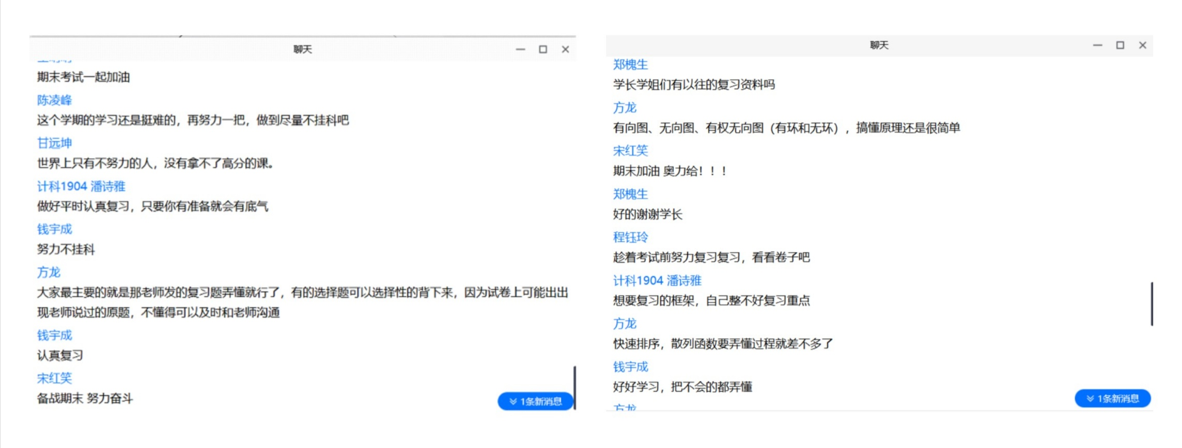1182x448 pixels.
Task: Click 宋红笑 above 备战期末 message
Action: tap(54, 378)
